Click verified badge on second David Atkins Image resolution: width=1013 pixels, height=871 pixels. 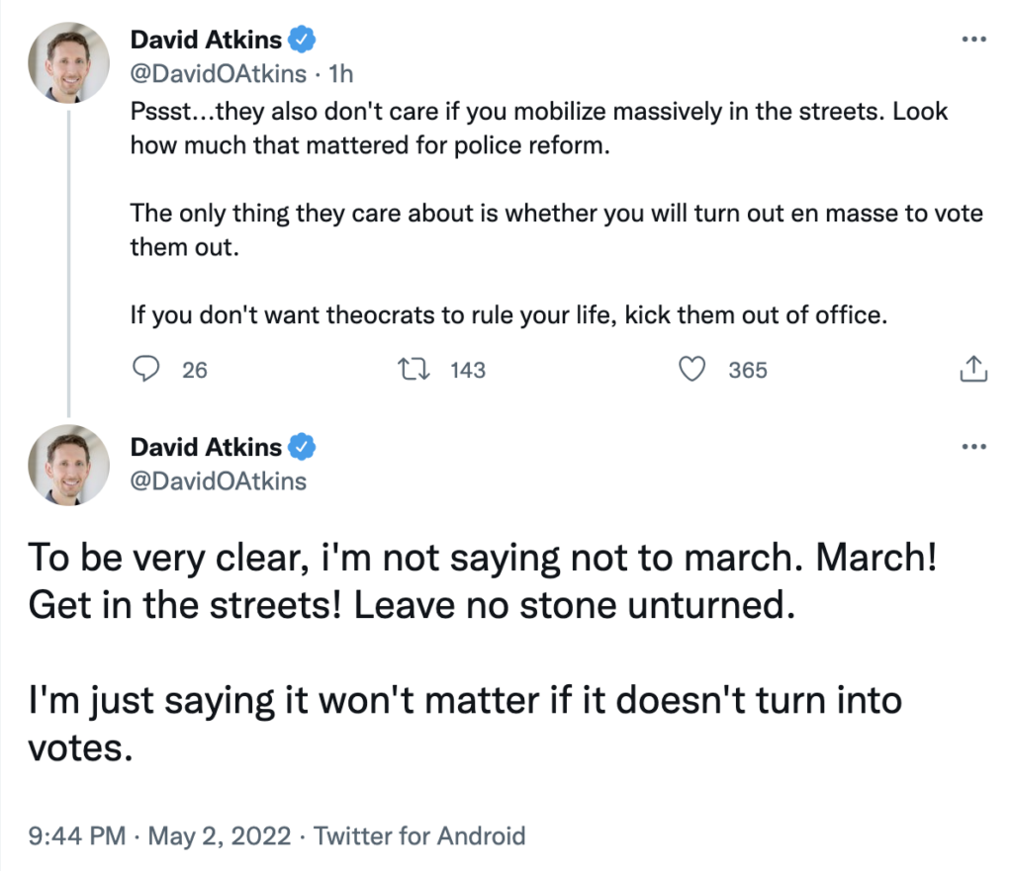(x=304, y=447)
